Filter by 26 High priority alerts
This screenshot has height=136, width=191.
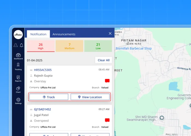pos(41,46)
